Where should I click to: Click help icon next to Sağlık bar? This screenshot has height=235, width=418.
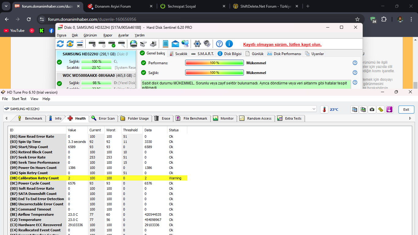click(355, 73)
